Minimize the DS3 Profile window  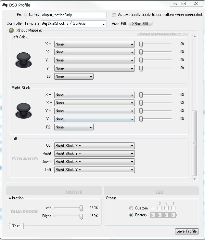tap(175, 4)
